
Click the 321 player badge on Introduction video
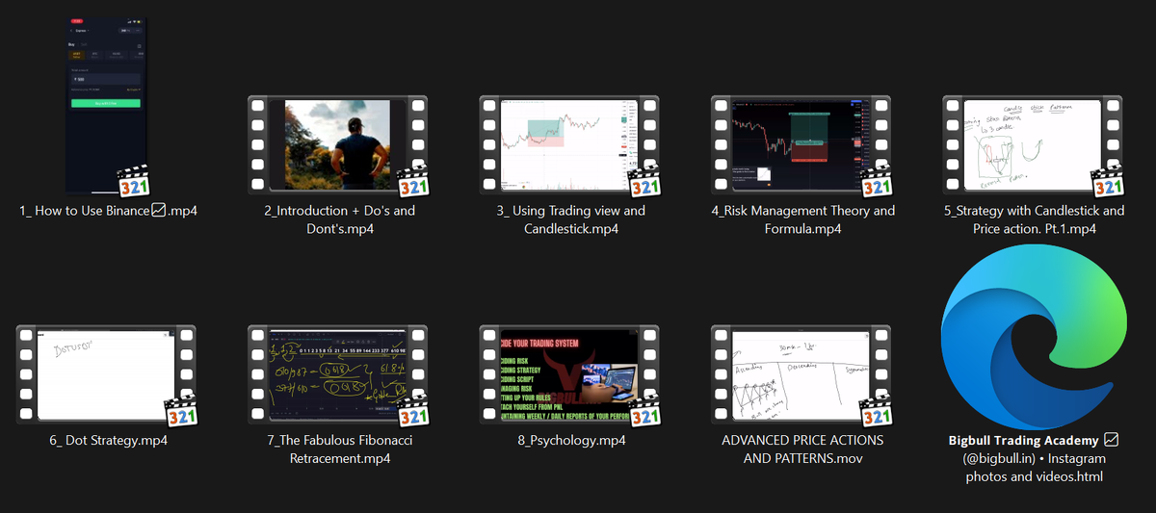(x=413, y=181)
